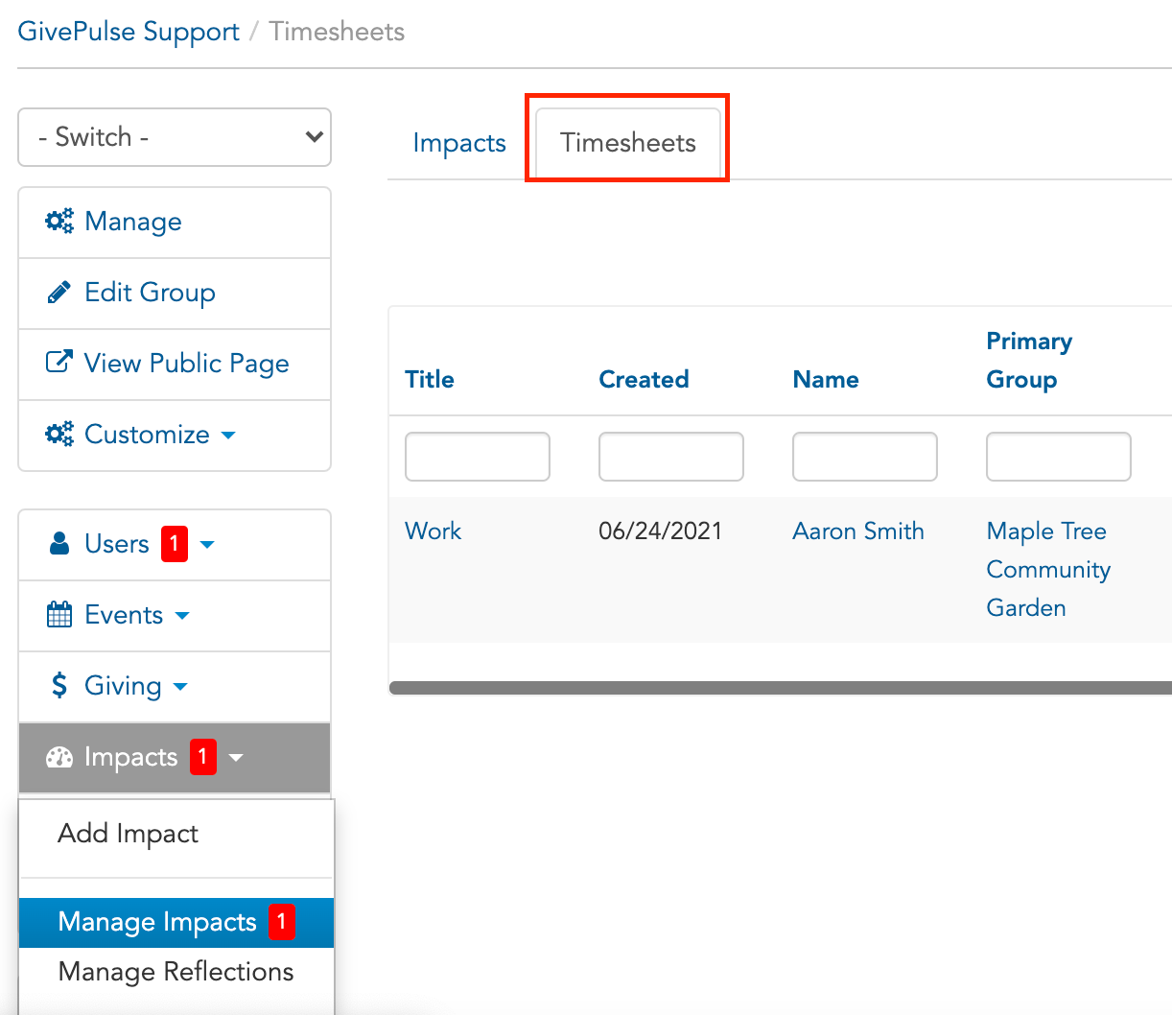
Task: Click the Impacts gauge icon
Action: click(x=59, y=757)
